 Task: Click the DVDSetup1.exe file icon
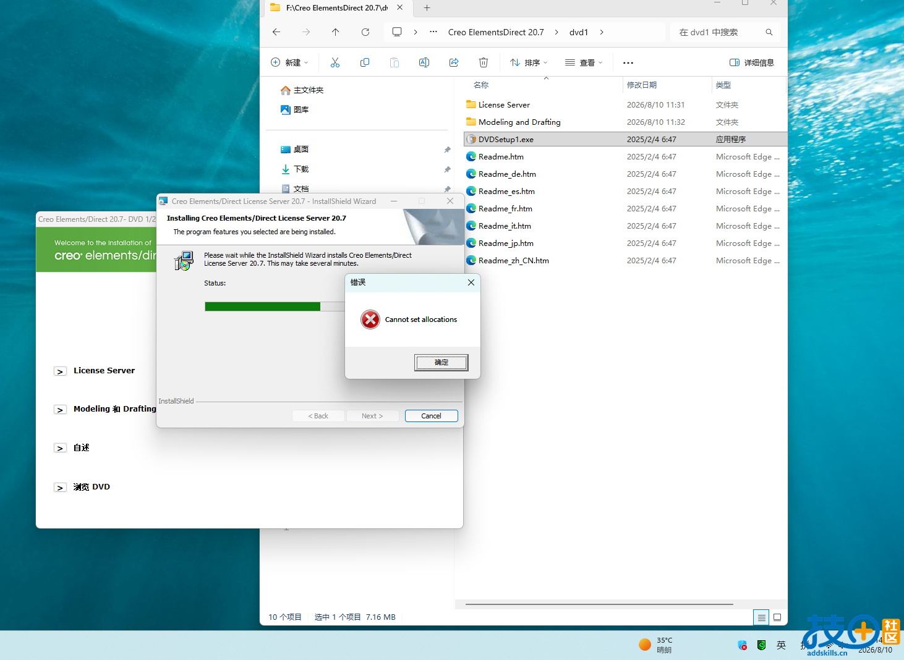pyautogui.click(x=471, y=139)
